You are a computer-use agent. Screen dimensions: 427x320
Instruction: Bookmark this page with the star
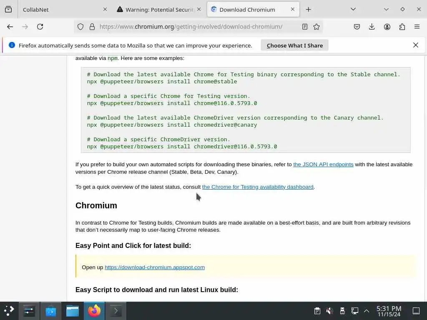click(x=316, y=27)
